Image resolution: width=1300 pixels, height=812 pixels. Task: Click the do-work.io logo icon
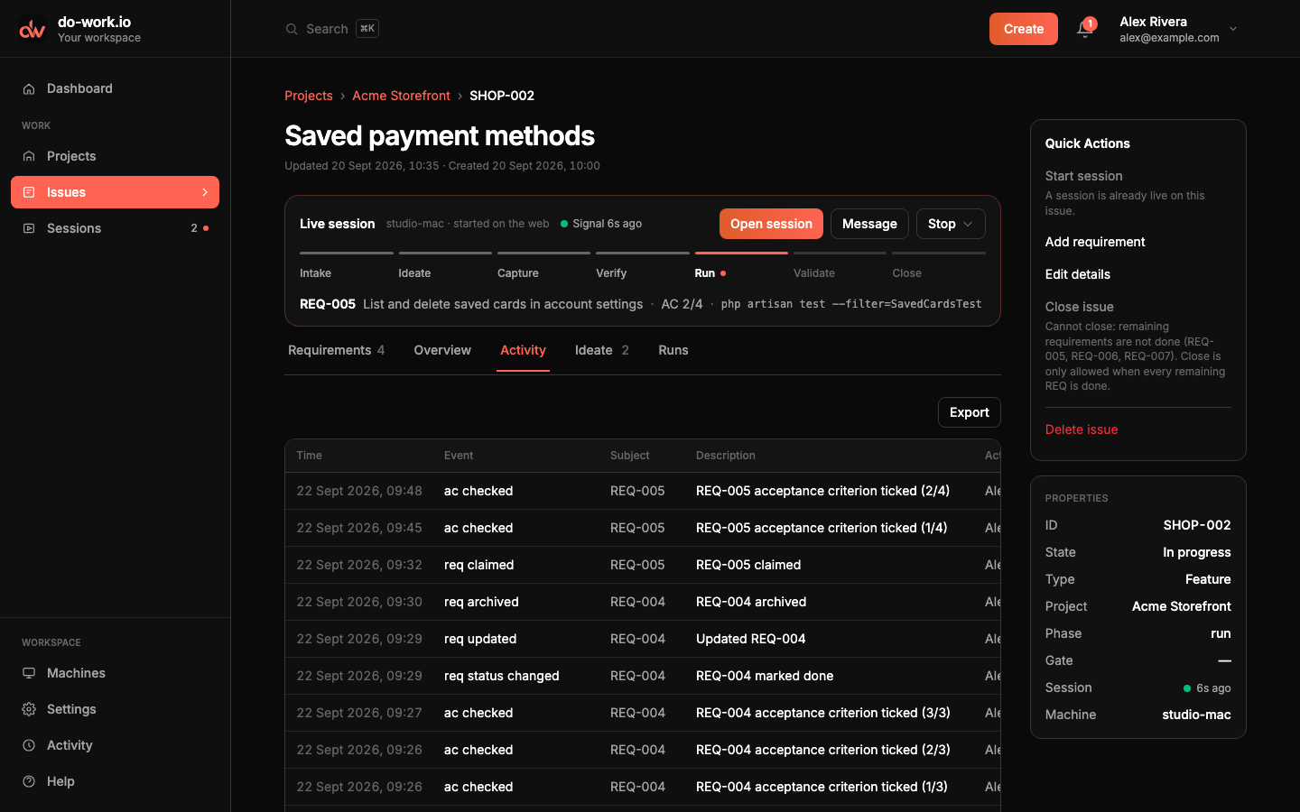[32, 29]
